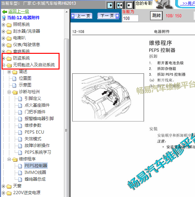195x197 pixels.
Task: Open the 防盗系统 tree item
Action: pos(21,58)
